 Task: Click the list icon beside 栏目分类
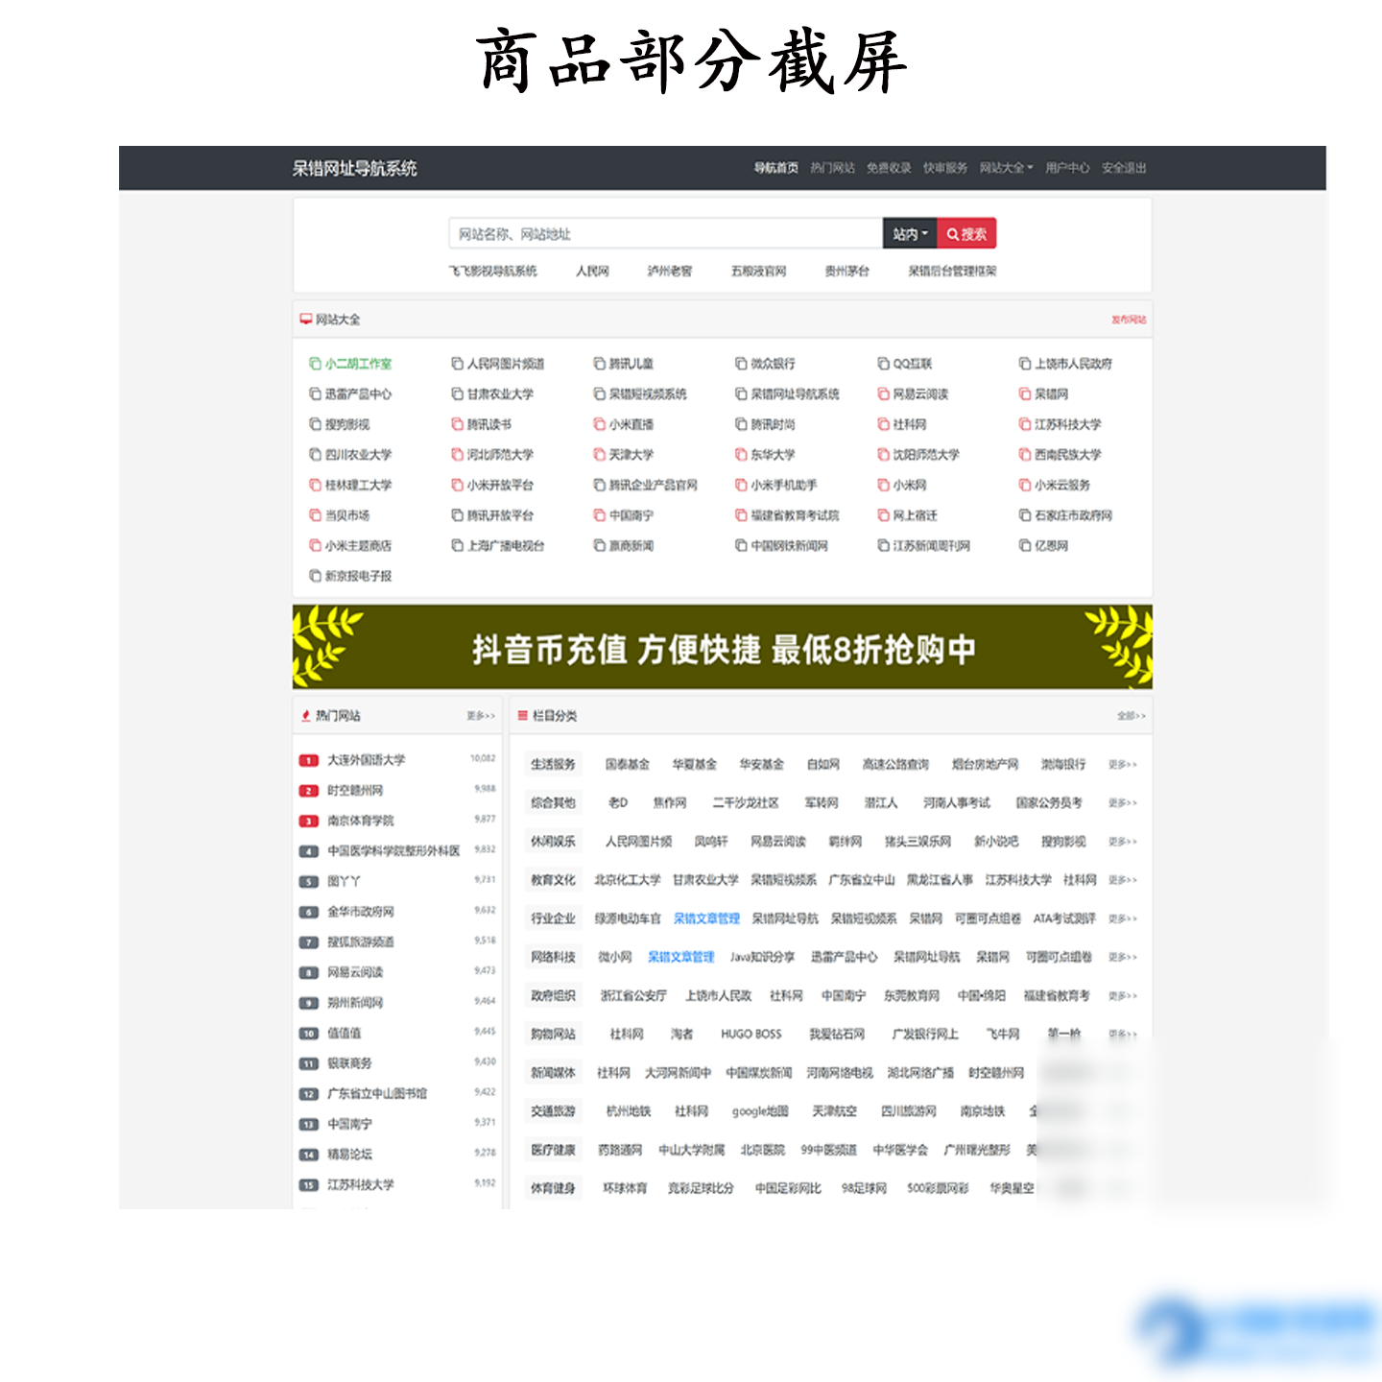521,715
